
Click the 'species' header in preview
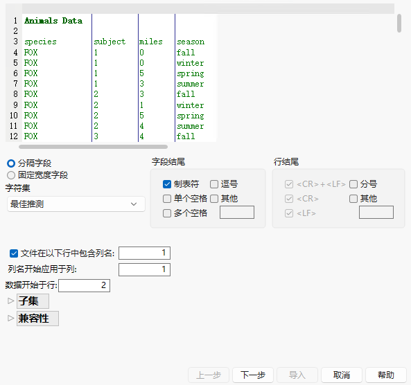(40, 42)
